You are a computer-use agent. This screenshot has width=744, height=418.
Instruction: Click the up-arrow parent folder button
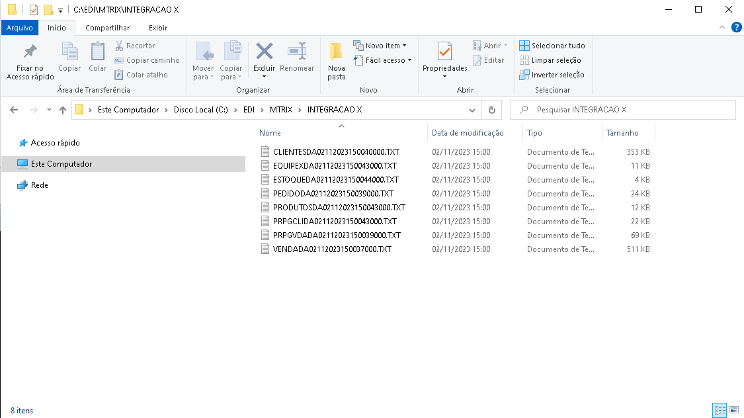pos(63,110)
